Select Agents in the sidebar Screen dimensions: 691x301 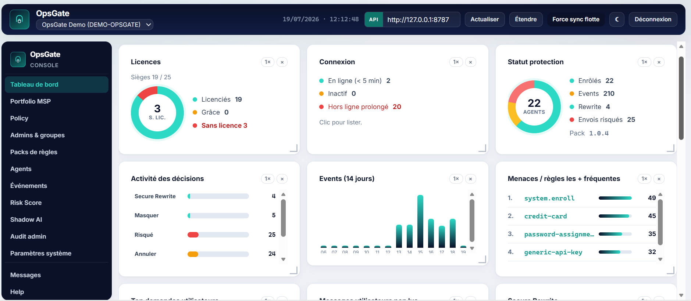(57, 169)
